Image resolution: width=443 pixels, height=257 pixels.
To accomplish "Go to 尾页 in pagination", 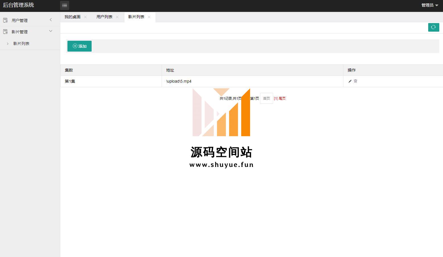I will 282,99.
